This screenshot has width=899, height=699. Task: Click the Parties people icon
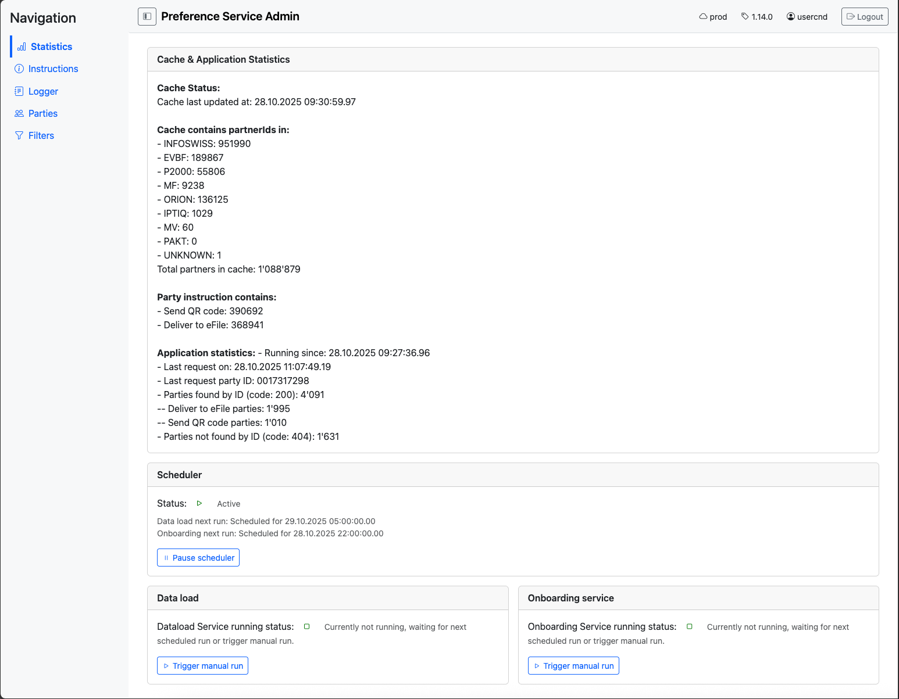19,113
